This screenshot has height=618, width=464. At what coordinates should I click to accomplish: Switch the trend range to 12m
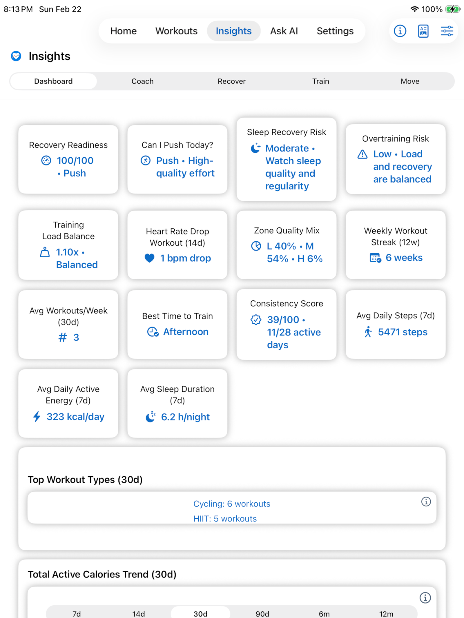coord(386,614)
